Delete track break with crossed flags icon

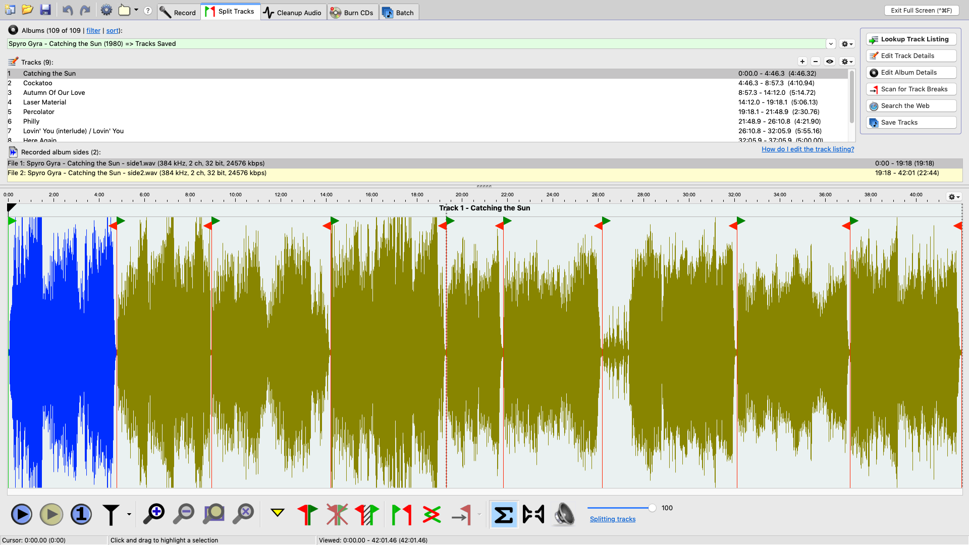[x=337, y=514]
